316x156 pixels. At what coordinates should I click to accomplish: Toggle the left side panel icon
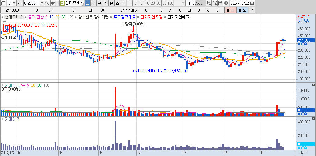pyautogui.click(x=3, y=3)
